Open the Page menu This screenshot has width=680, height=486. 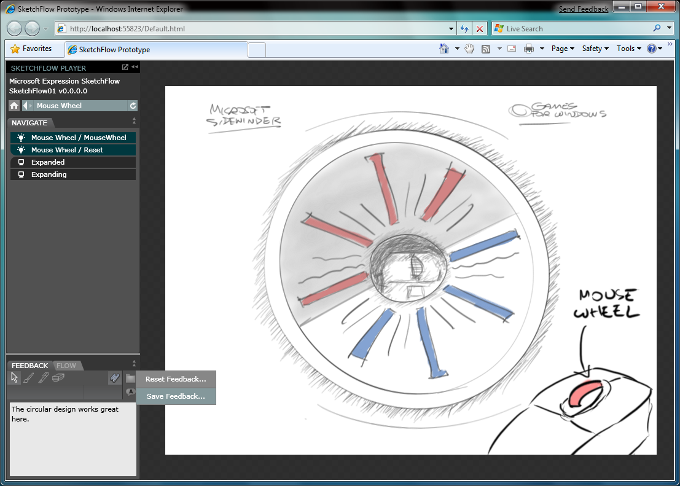pyautogui.click(x=563, y=49)
